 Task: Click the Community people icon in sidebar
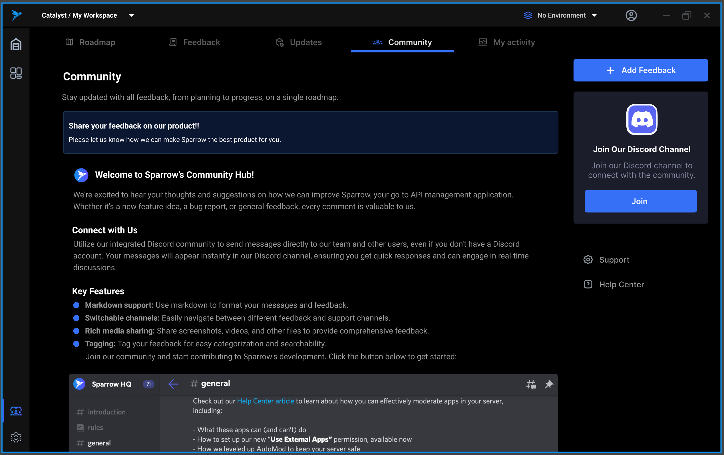[x=16, y=411]
